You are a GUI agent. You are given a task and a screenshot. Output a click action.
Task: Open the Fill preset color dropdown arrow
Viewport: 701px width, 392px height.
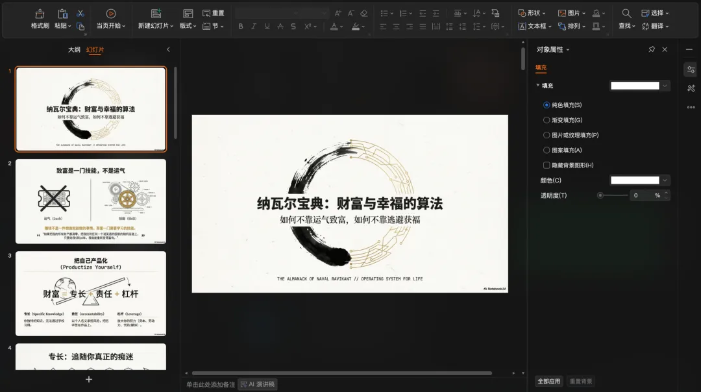(665, 86)
